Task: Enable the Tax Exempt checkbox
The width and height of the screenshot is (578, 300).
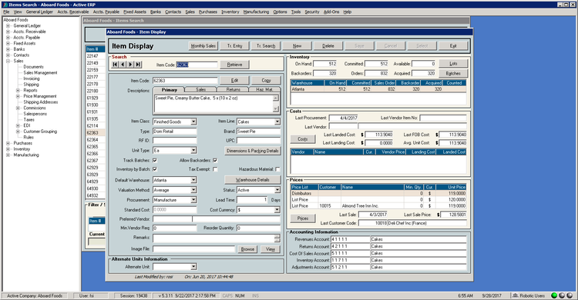Action: pyautogui.click(x=215, y=169)
